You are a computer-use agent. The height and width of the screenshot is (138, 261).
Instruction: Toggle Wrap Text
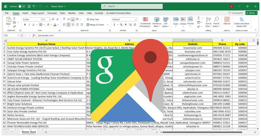click(93, 19)
